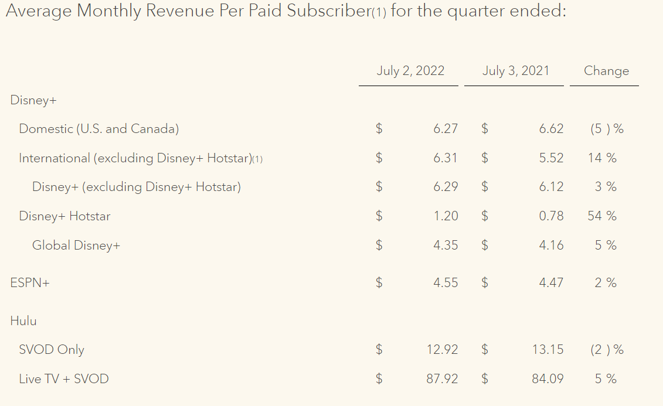Click the '(5 ) %' change for Domestic
This screenshot has width=663, height=406.
click(607, 129)
